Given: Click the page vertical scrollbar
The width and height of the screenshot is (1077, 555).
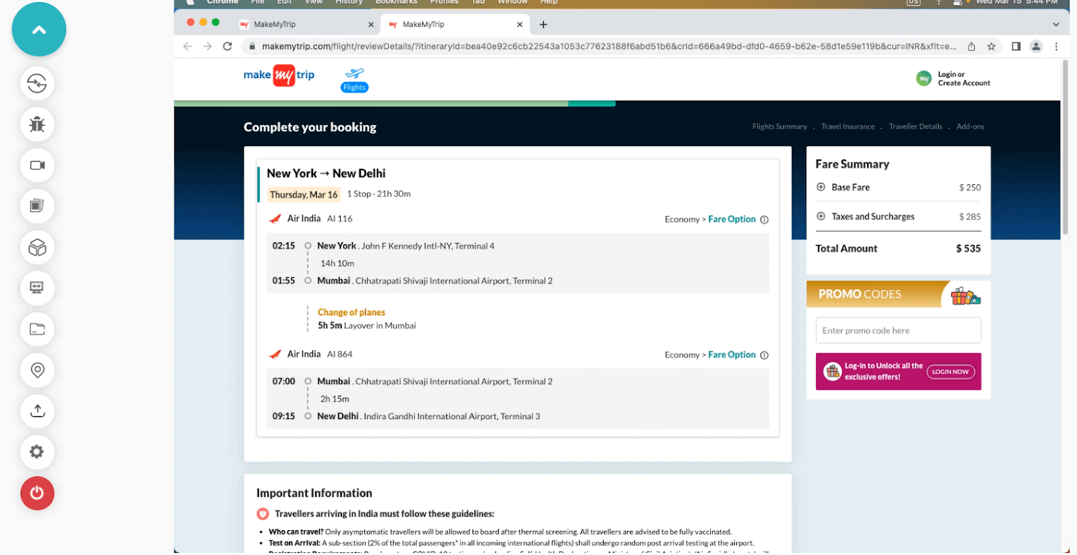Looking at the screenshot, I should pyautogui.click(x=1065, y=148).
